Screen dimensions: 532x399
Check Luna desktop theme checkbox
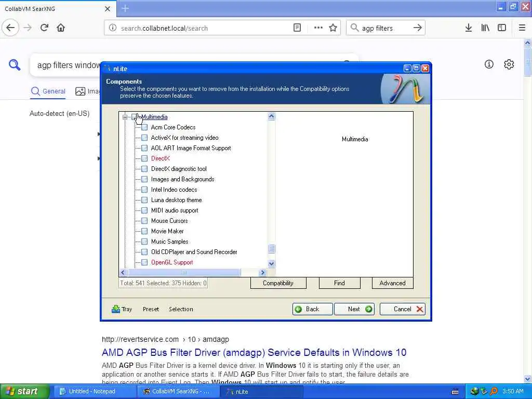[144, 200]
